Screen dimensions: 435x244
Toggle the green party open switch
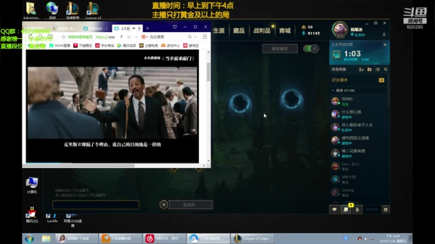pos(311,49)
